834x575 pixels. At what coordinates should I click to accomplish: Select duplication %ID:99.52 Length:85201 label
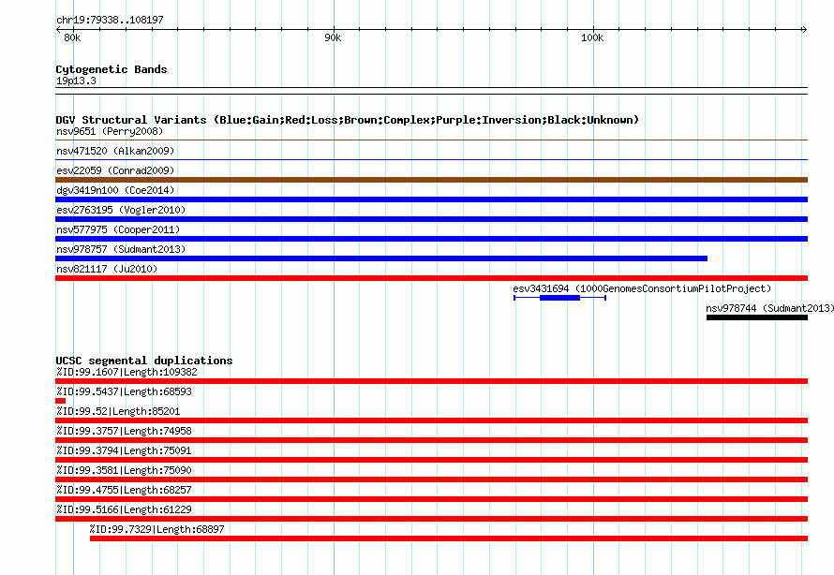(x=118, y=411)
